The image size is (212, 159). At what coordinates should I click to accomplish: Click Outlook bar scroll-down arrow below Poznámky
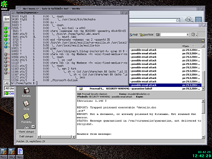point(33,127)
